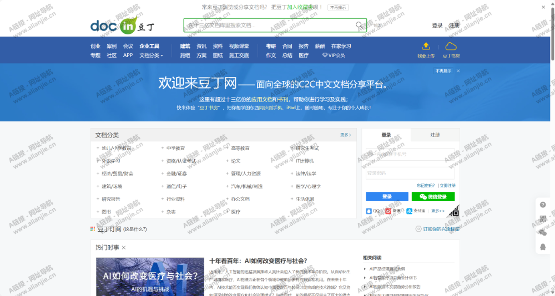Open IT计算机 category
This screenshot has width=555, height=296.
(304, 161)
